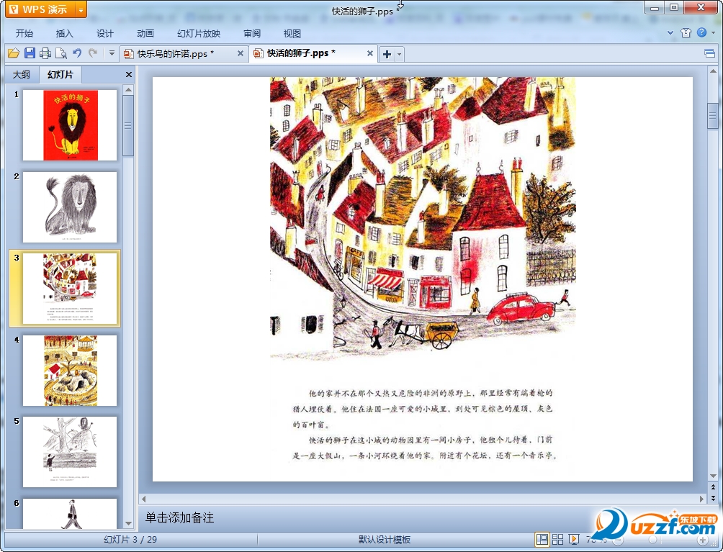Click the zoom slider handle

(652, 540)
